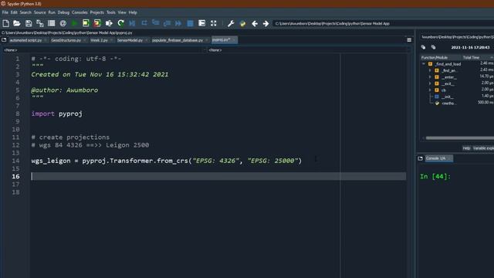Click the second profiler copy icon

pos(434,47)
